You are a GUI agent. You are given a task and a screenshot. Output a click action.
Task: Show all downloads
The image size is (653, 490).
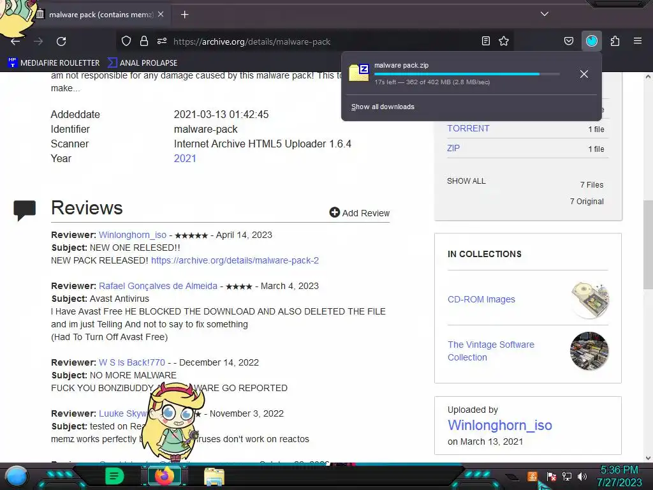(383, 107)
